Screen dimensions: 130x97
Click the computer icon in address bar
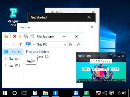coord(28,44)
